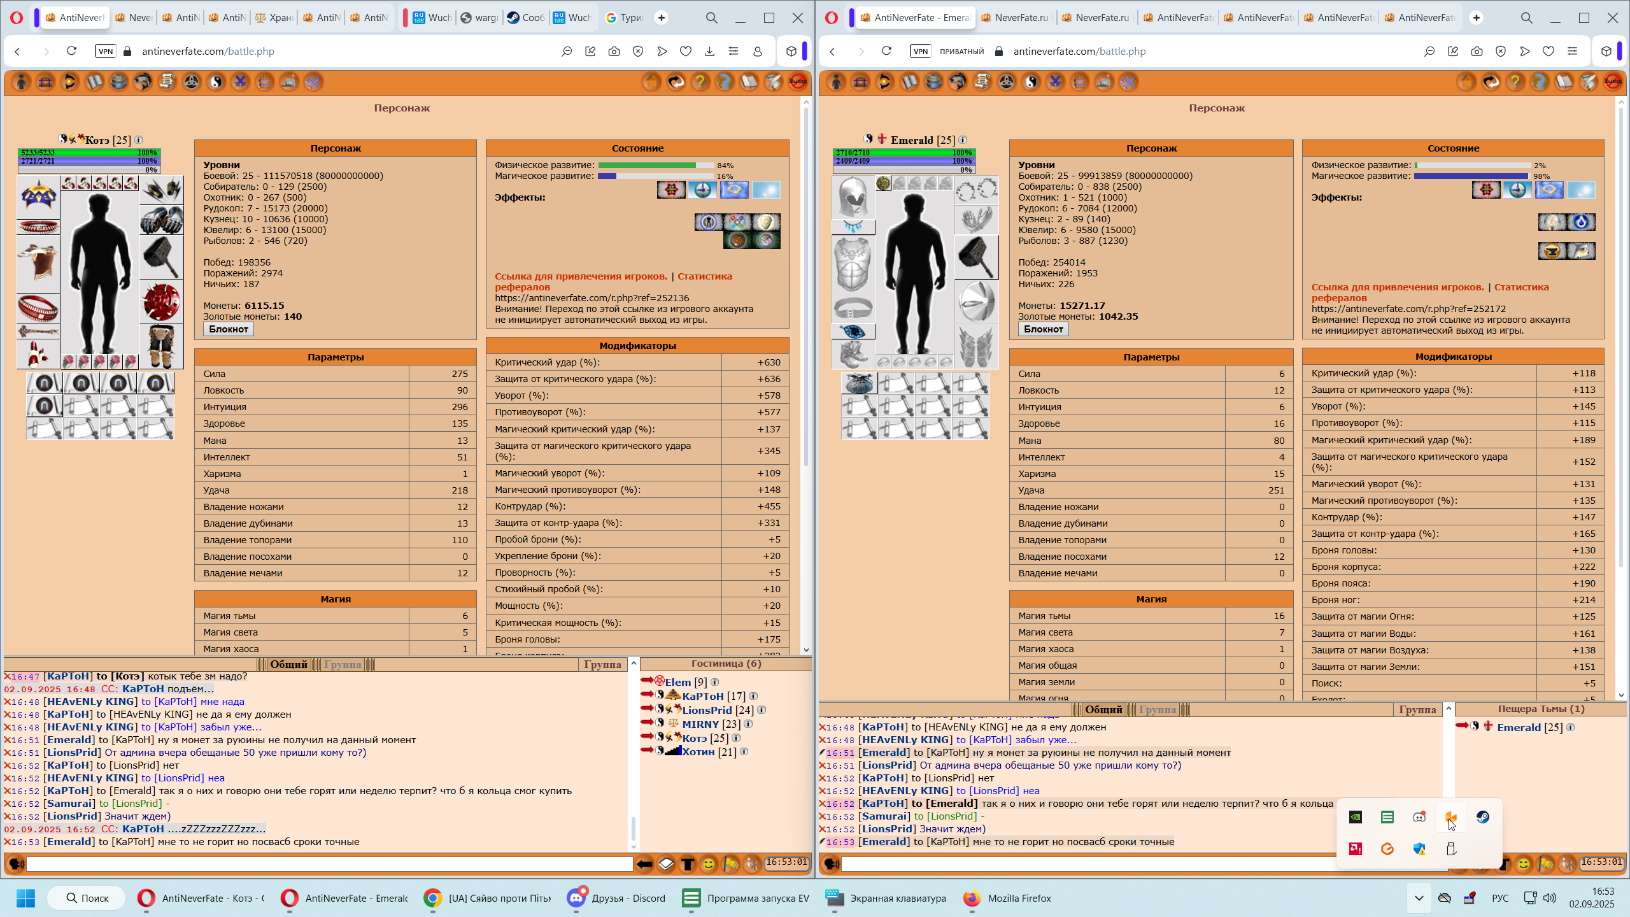Click green health bar 5233/5233 of Котэ
This screenshot has width=1630, height=917.
point(89,153)
